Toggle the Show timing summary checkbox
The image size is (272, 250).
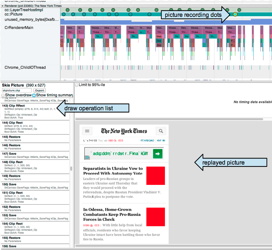coord(34,95)
